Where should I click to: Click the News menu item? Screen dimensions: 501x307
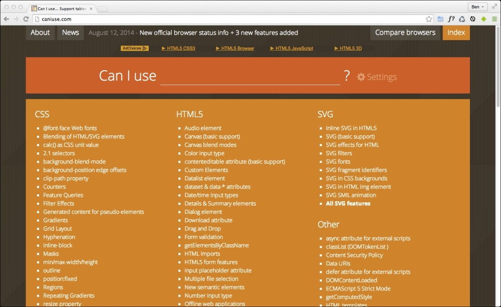click(x=70, y=32)
